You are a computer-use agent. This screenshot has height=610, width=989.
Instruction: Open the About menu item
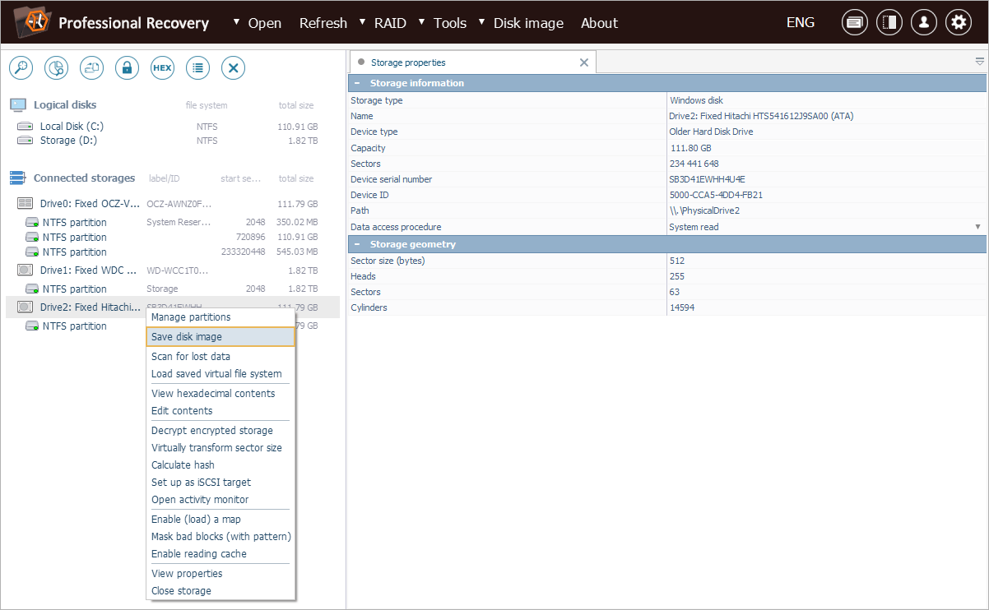[599, 23]
